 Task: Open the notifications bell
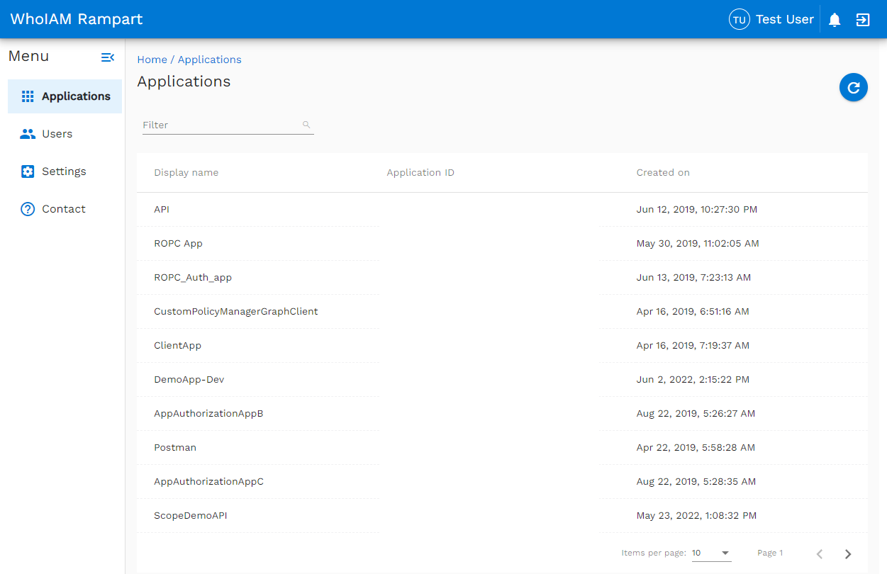(834, 19)
